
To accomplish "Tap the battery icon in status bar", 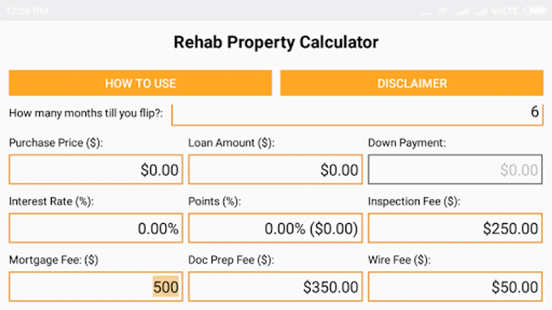I will point(535,11).
